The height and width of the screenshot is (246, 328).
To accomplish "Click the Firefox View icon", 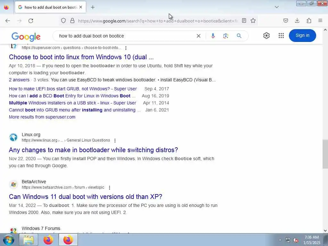I will (x=6, y=7).
